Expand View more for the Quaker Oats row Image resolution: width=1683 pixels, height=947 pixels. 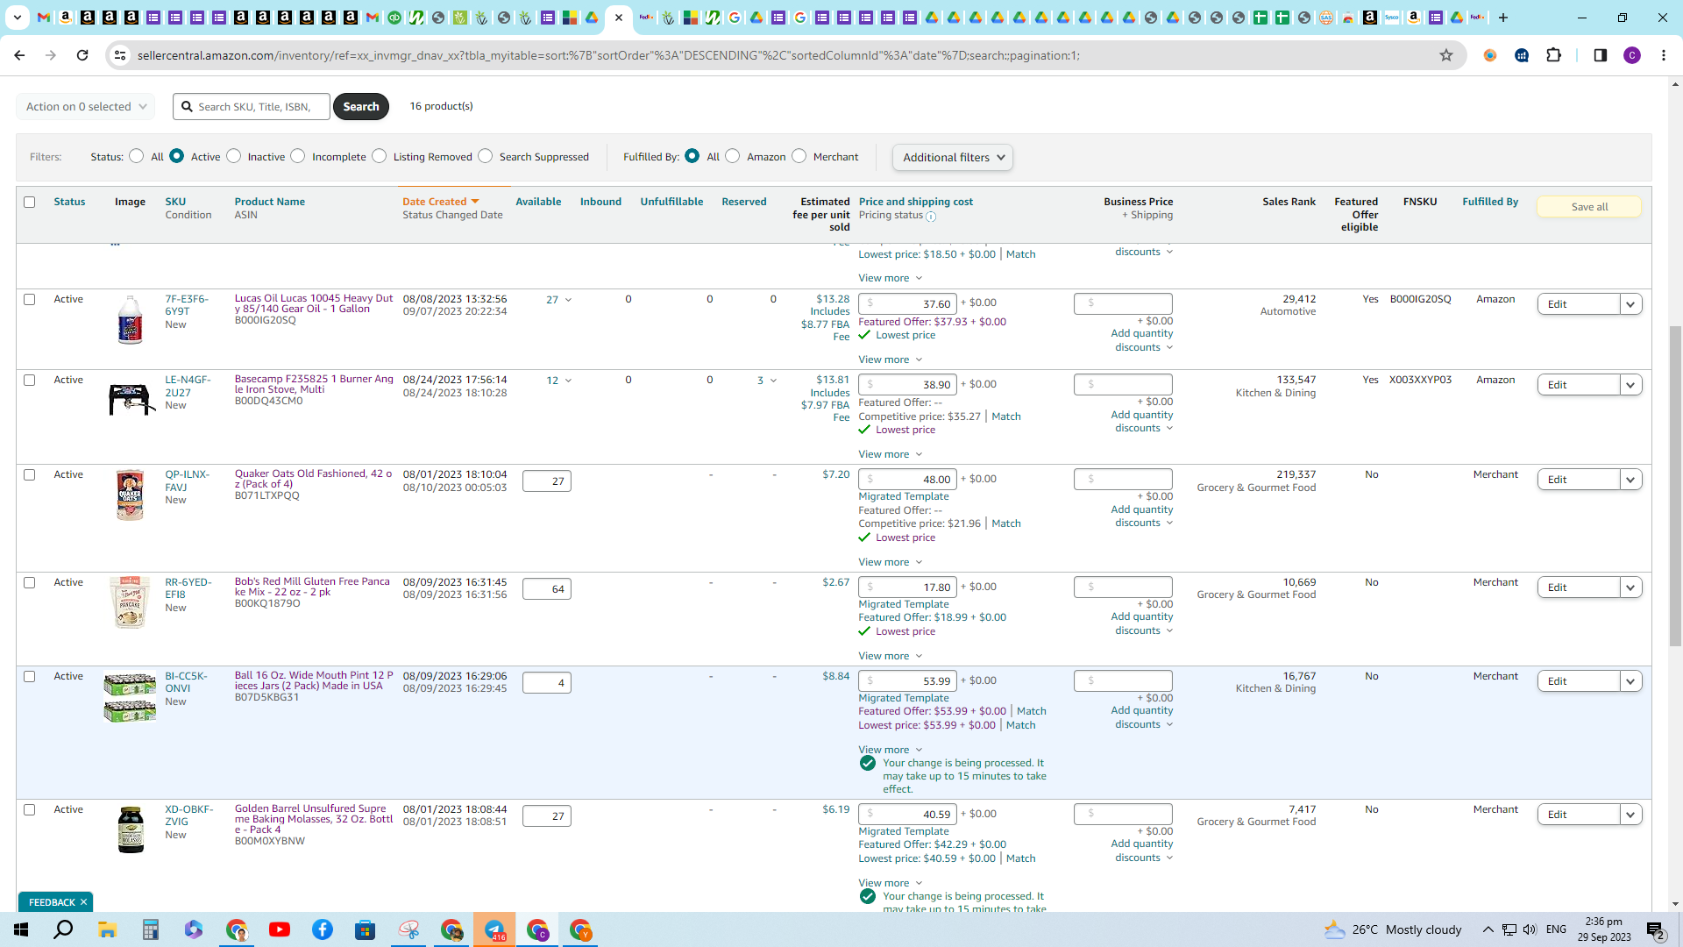[890, 562]
